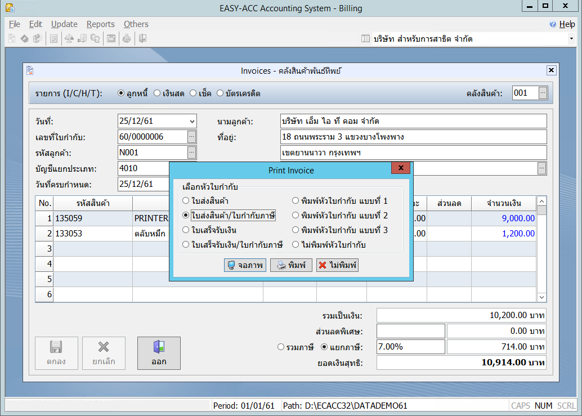Click the checklist document toolbar icon
582x416 pixels.
coord(53,39)
